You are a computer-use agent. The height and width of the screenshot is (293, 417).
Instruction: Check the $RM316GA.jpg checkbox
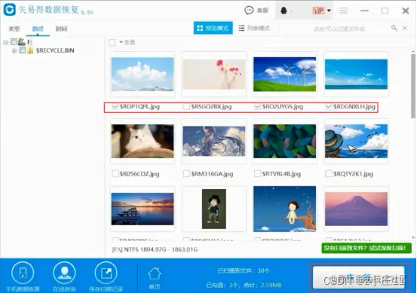coord(186,174)
